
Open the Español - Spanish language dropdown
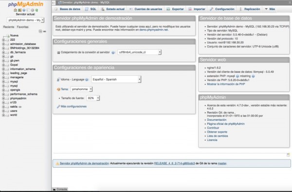[x=116, y=79]
